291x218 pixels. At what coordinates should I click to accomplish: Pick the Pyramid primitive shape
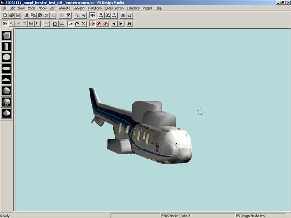6,80
